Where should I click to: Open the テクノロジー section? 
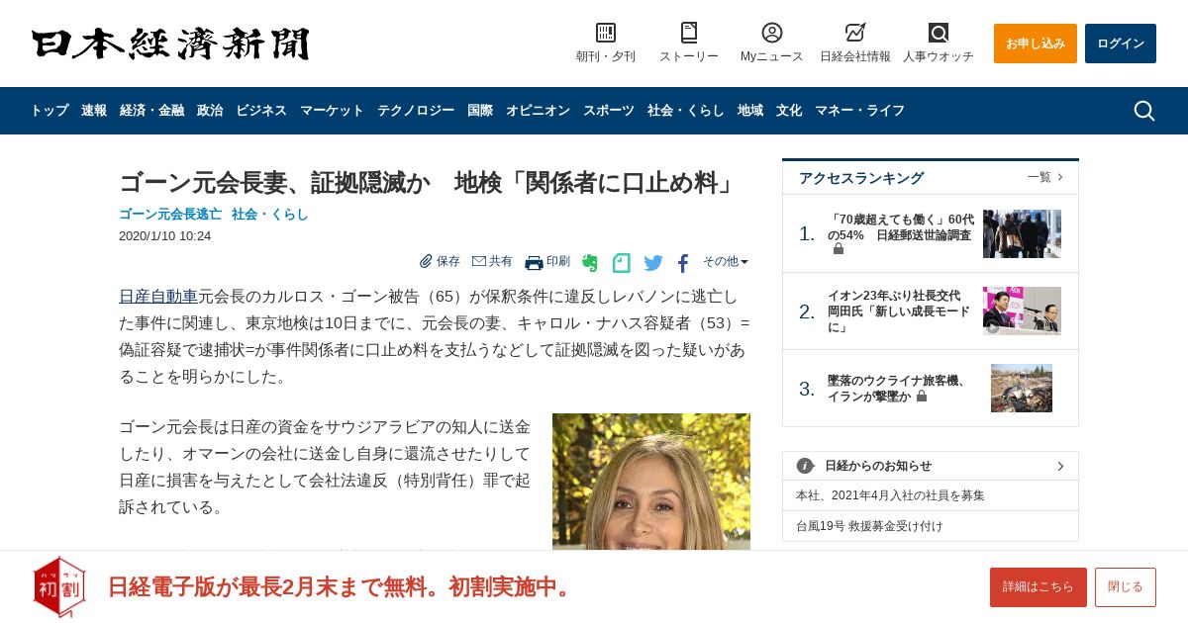tap(416, 111)
